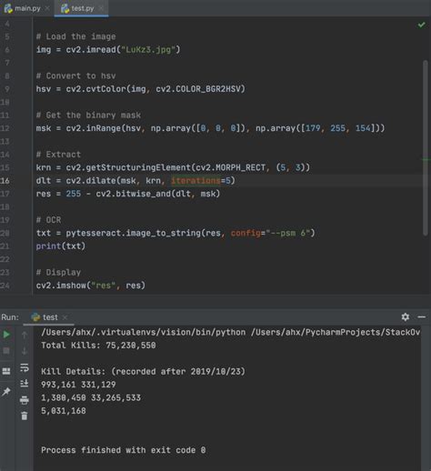This screenshot has width=431, height=471.
Task: Click the restore layout icon in run panel
Action: (x=6, y=371)
